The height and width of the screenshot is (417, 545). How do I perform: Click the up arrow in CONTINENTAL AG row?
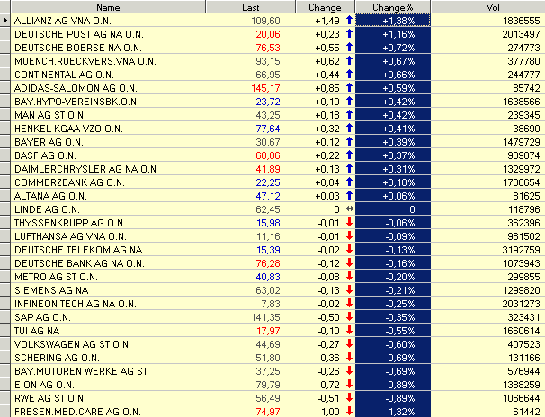tap(349, 75)
